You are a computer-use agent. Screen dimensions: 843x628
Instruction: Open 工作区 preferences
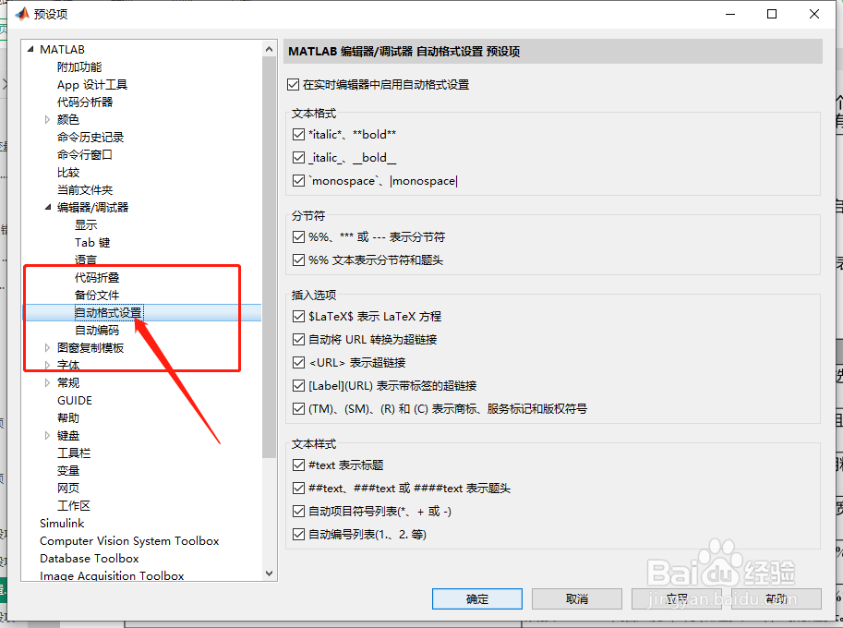click(74, 505)
